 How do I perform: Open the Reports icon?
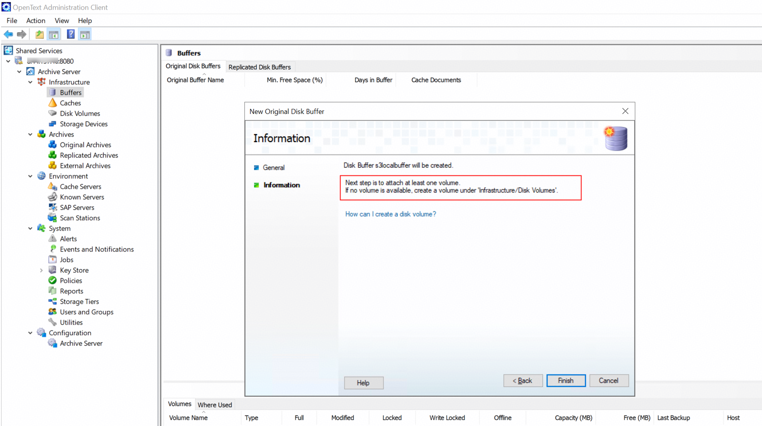[53, 291]
